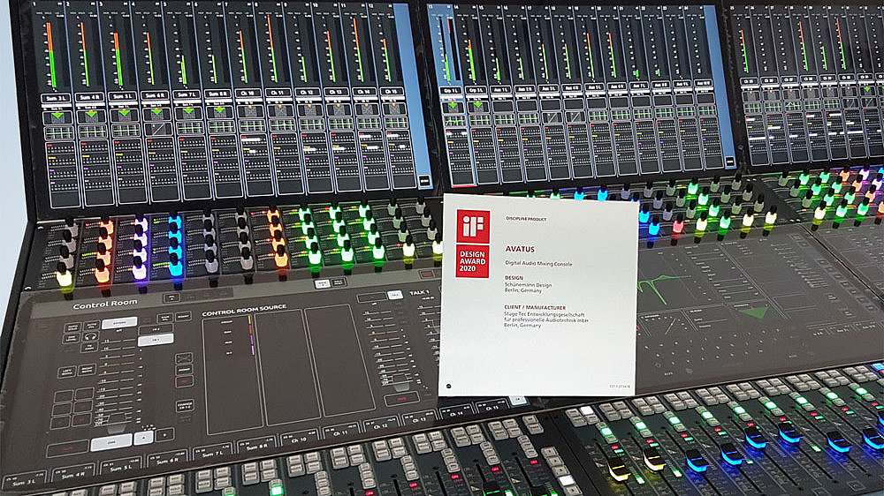Open the EQ curve icon on Ch 15

396,123
